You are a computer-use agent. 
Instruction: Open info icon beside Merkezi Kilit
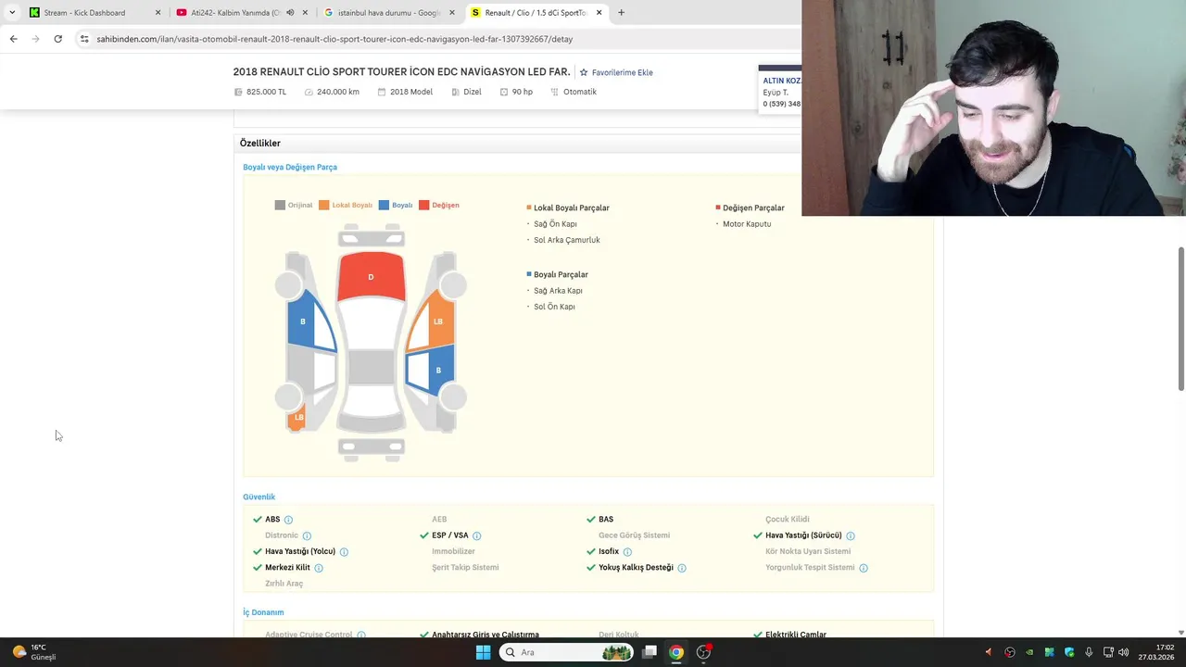click(319, 568)
